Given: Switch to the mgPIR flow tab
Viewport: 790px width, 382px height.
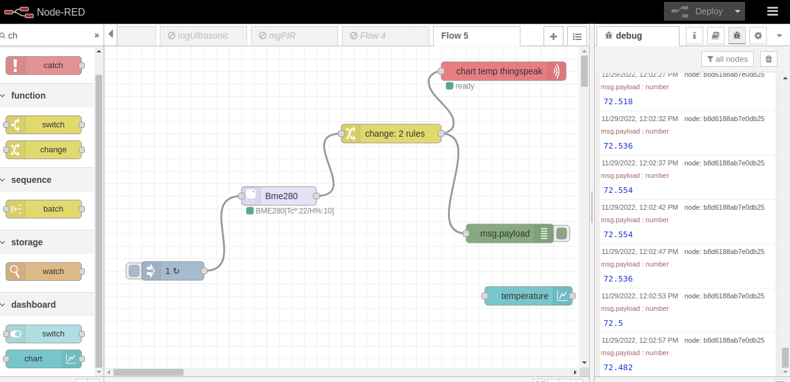Looking at the screenshot, I should tap(288, 36).
